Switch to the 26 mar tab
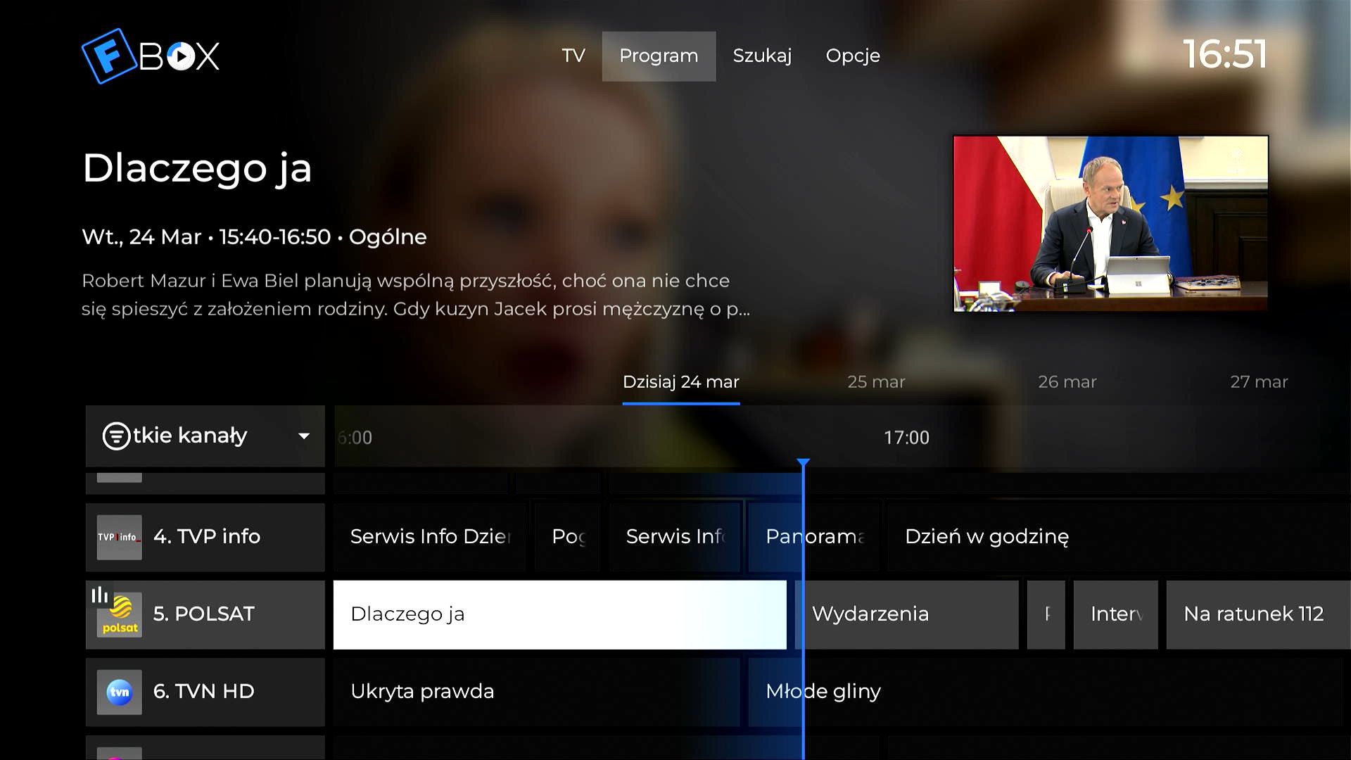Image resolution: width=1351 pixels, height=760 pixels. click(1067, 382)
